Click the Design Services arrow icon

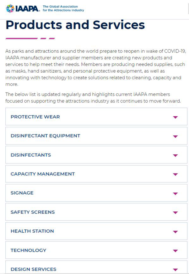(x=175, y=270)
